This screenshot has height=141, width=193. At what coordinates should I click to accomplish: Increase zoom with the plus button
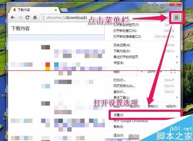tap(161, 72)
